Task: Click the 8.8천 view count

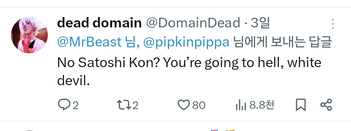Action: 262,105
